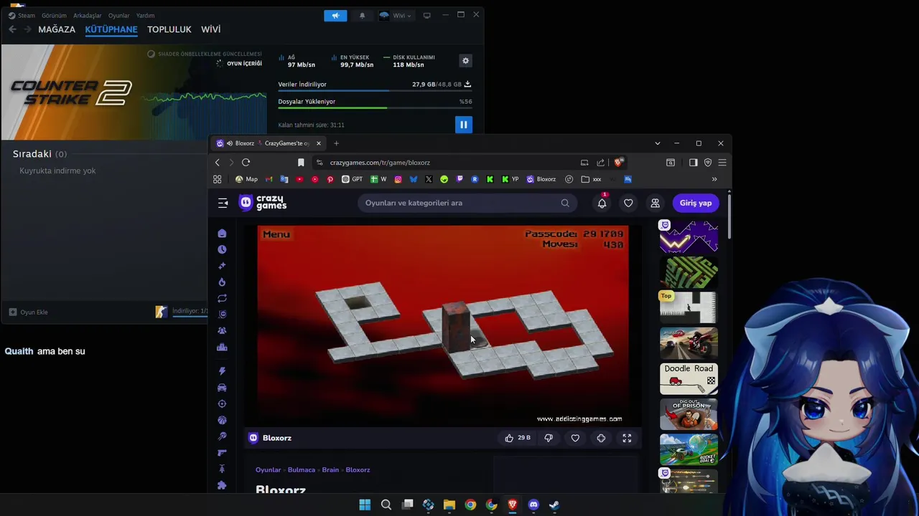Expand the hidden bookmarks chevron
Viewport: 919px width, 516px height.
click(x=714, y=179)
